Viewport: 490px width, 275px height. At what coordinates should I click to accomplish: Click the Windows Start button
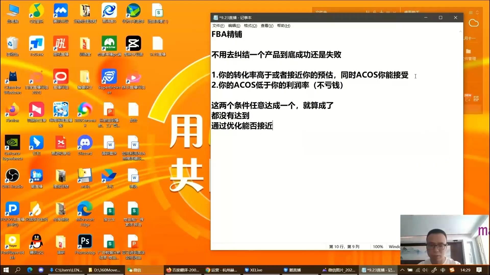pyautogui.click(x=6, y=270)
